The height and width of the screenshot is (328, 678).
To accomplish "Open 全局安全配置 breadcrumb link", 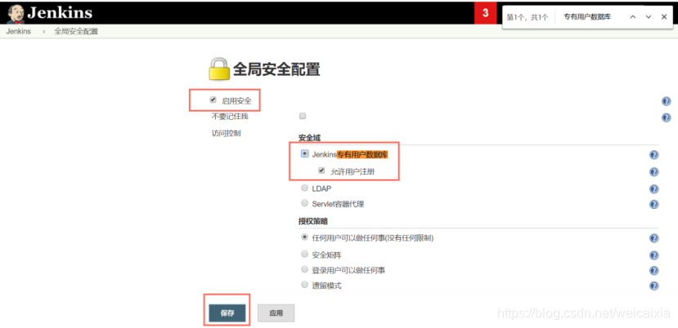I will click(76, 32).
